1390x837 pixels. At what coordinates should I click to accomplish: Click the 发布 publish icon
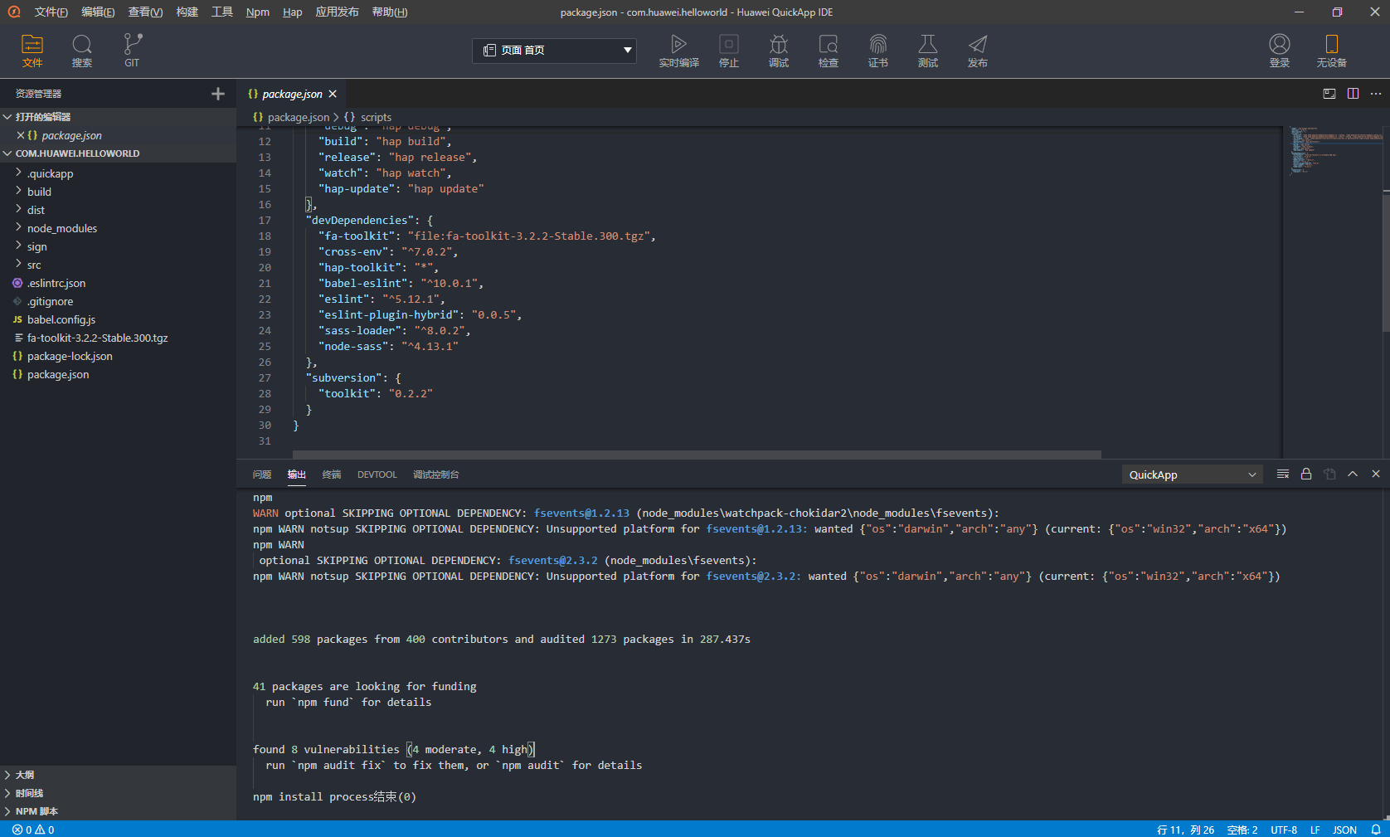click(x=978, y=51)
